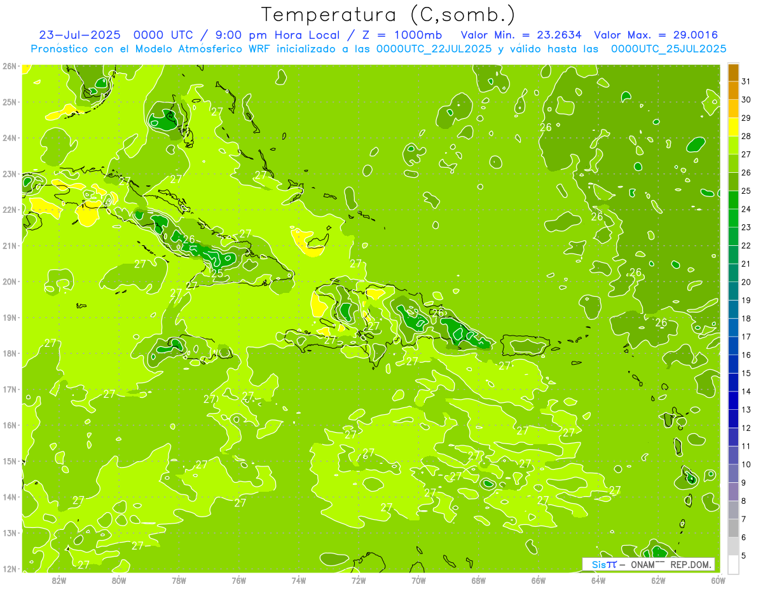Click the 'Valor Max. = 29.0016' text

(x=656, y=35)
